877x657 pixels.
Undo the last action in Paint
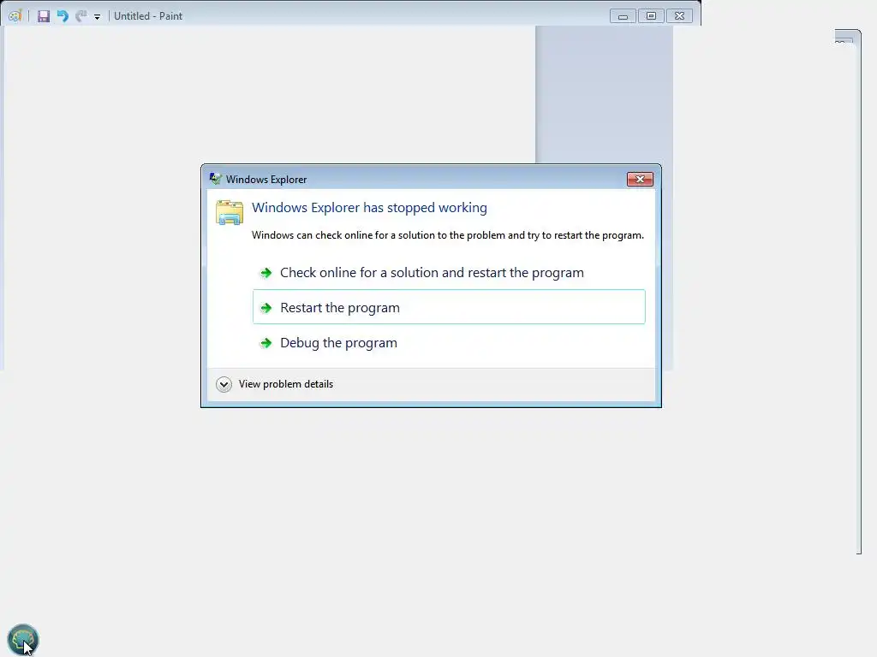point(63,16)
